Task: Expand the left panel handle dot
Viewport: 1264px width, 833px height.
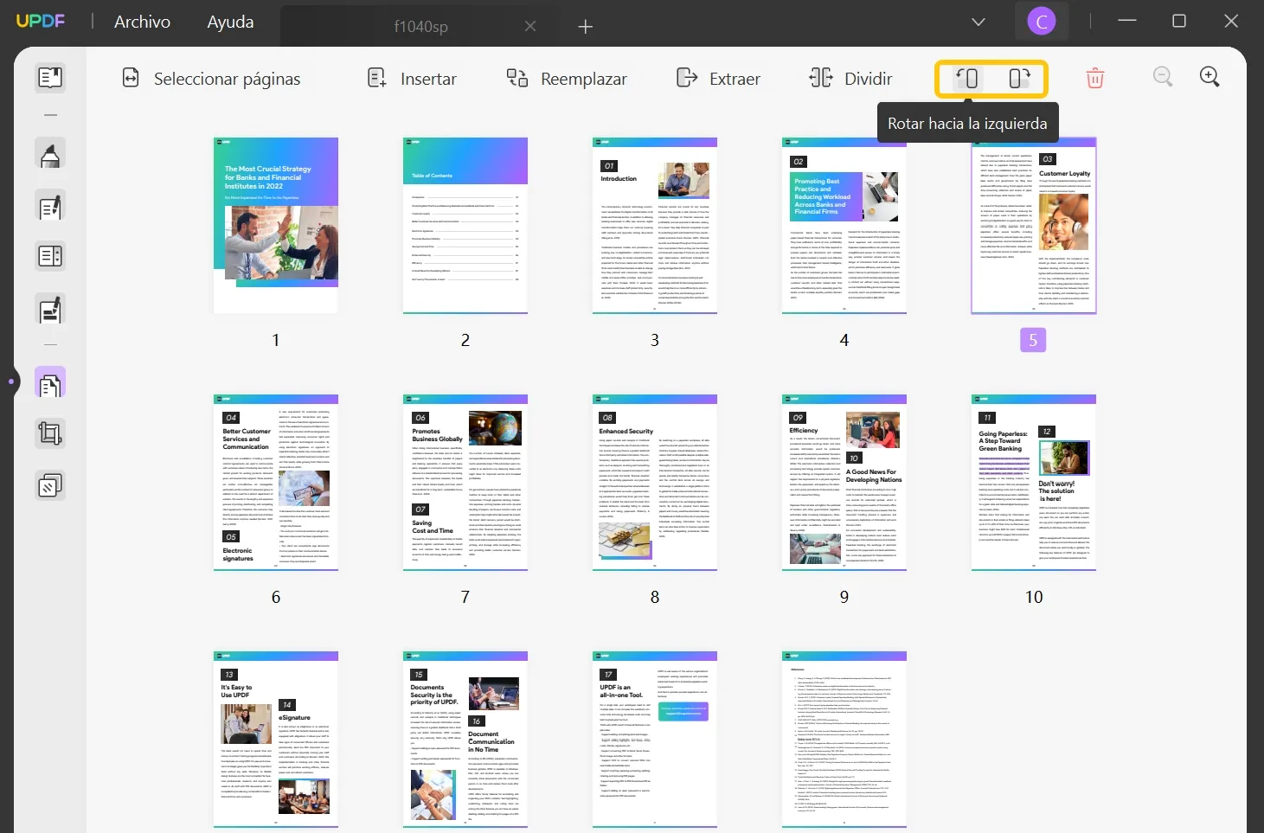Action: point(11,381)
